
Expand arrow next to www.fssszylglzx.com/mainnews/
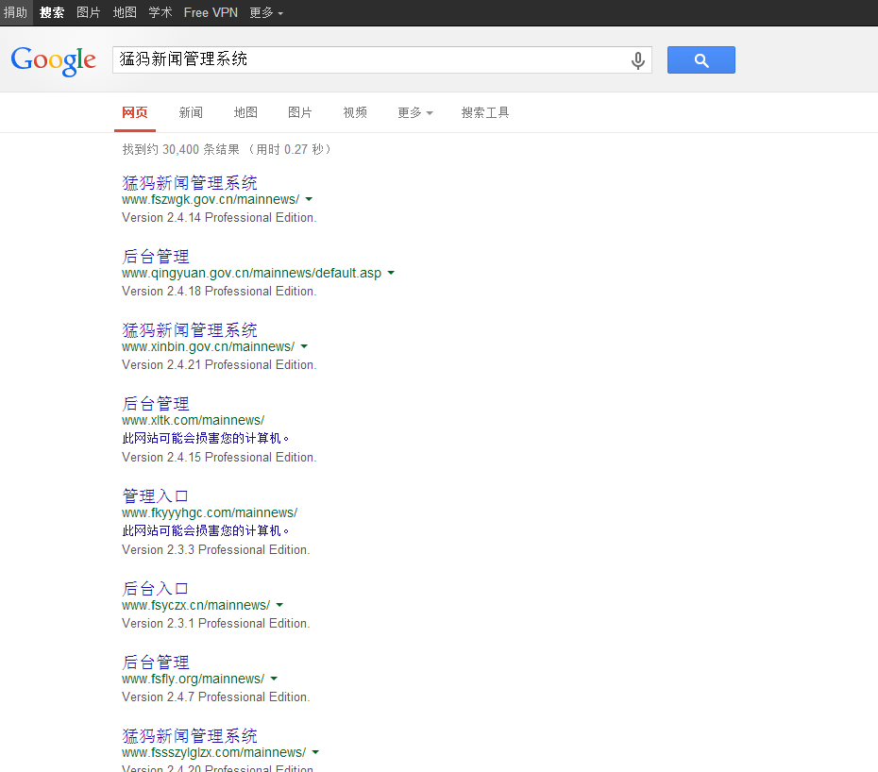click(315, 752)
